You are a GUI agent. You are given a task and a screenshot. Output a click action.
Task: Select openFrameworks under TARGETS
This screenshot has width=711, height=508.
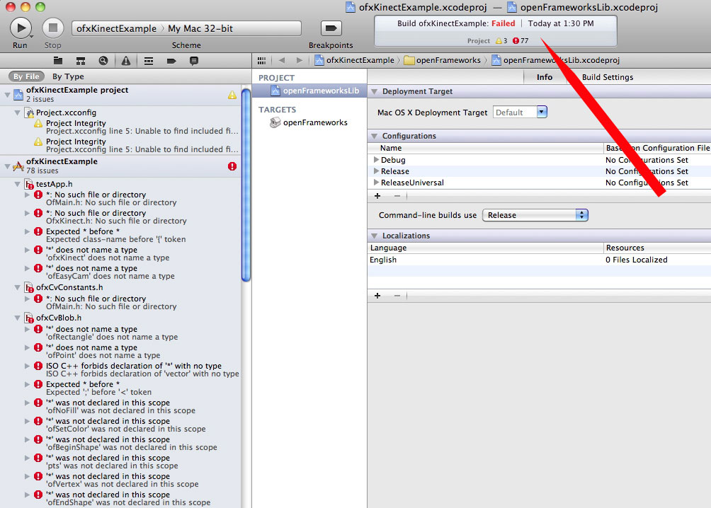pos(309,122)
